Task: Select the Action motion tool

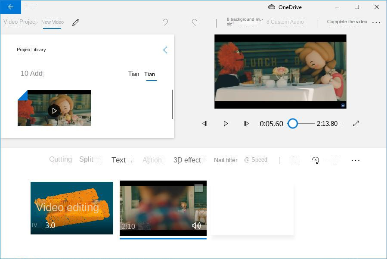Action: [x=152, y=160]
